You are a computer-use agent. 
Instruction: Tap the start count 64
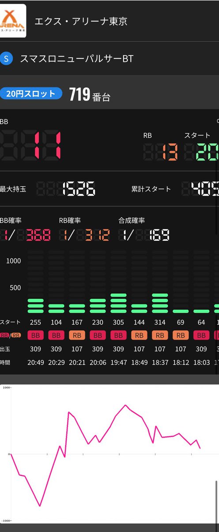(x=201, y=322)
